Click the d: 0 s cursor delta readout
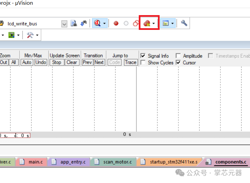Screen dimensions: 250x183 click(x=22, y=136)
